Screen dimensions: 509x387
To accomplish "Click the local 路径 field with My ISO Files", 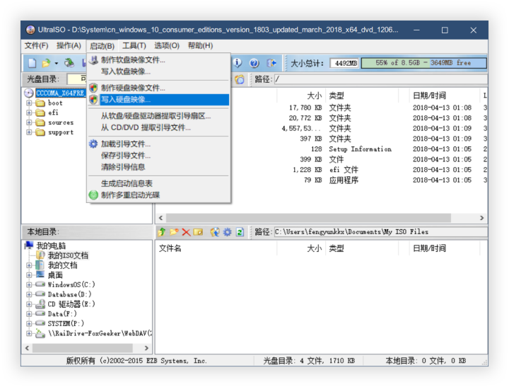I will [380, 232].
